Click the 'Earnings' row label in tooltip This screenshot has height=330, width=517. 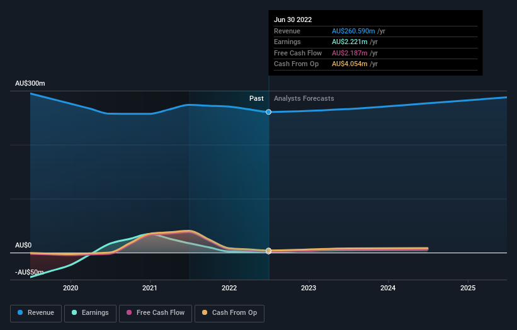[x=287, y=42]
